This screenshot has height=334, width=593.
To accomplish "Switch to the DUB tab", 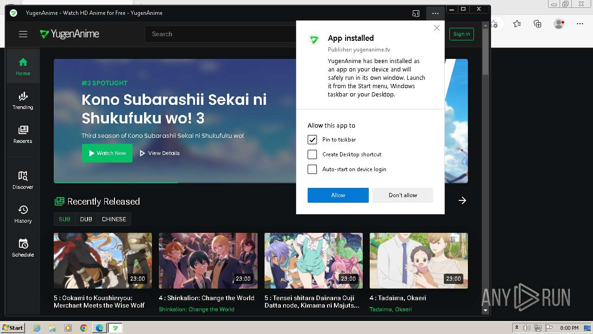I will [86, 219].
